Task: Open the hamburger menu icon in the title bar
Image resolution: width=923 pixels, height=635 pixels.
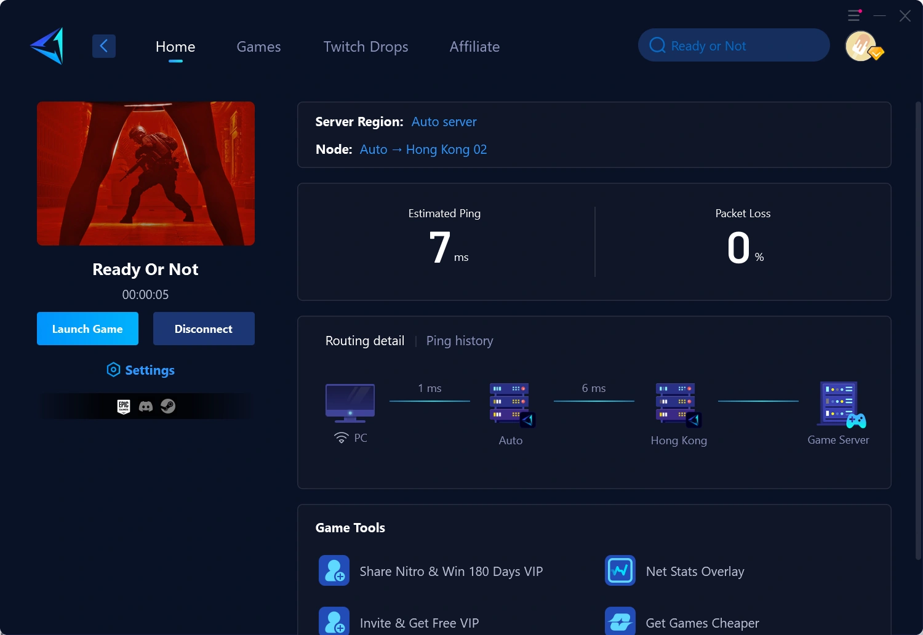Action: pos(854,15)
